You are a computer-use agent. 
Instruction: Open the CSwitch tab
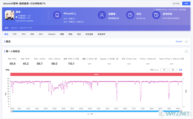(x=52, y=34)
